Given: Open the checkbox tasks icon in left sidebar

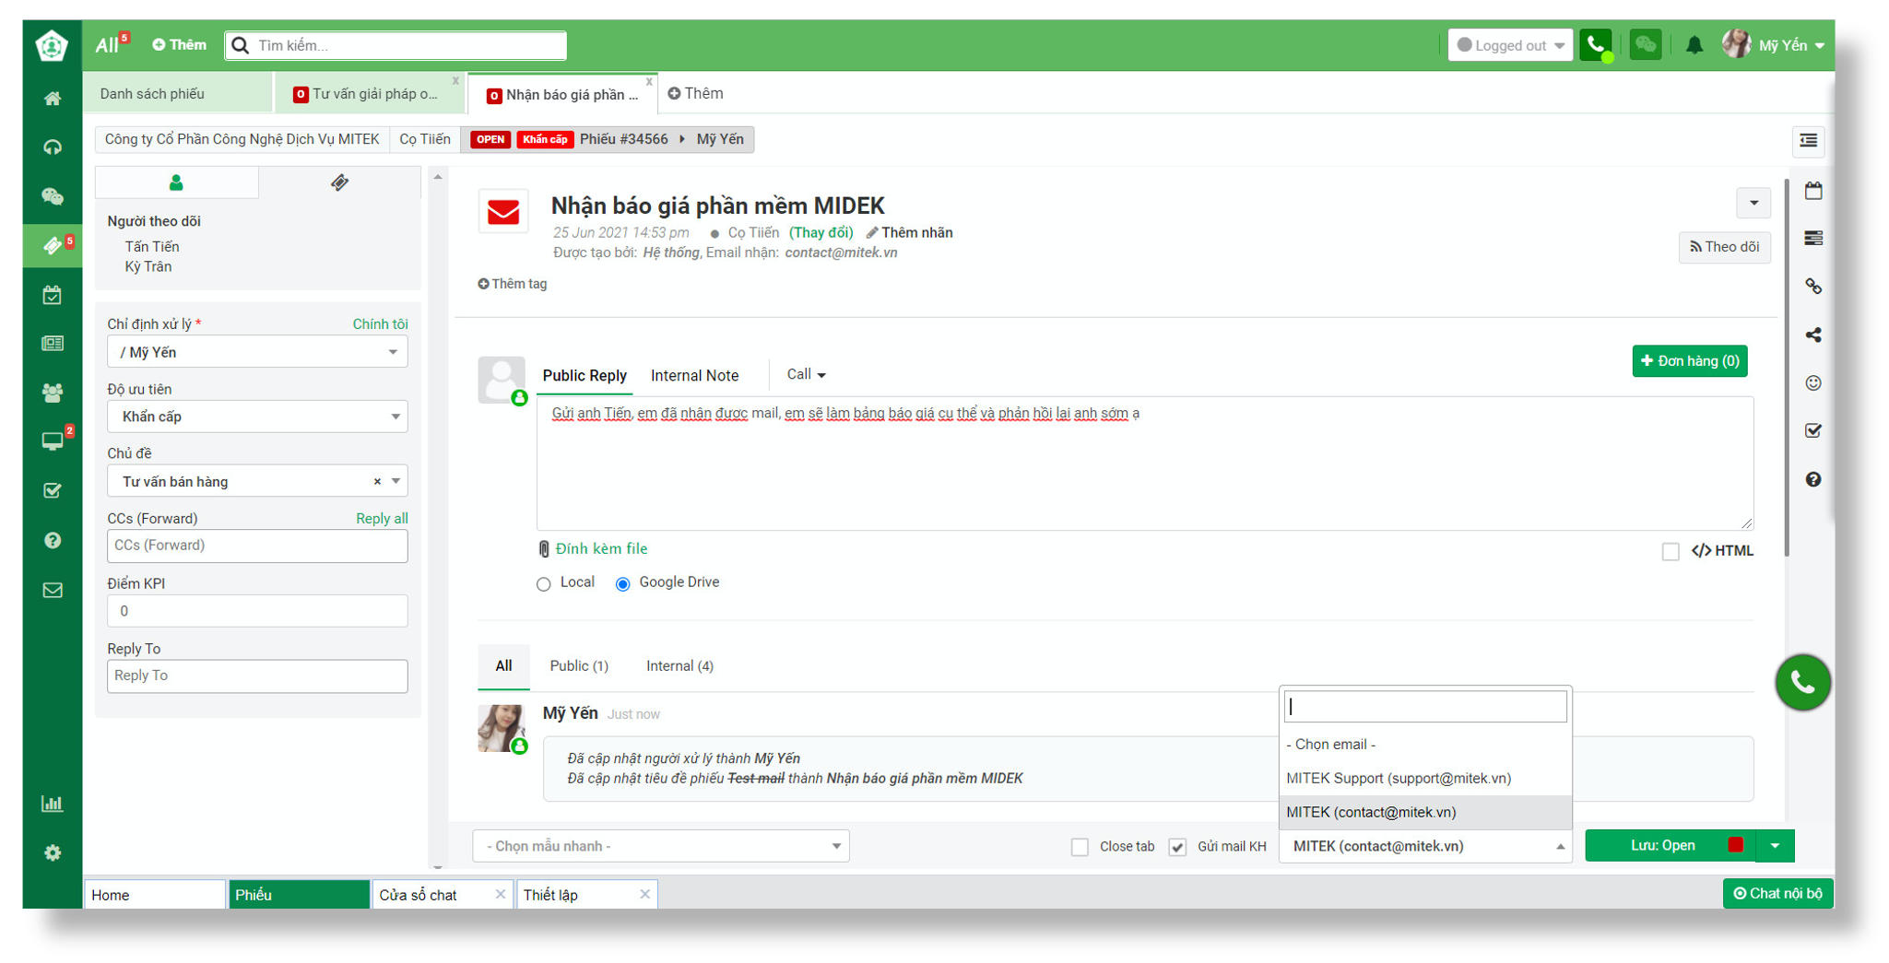Looking at the screenshot, I should click(53, 490).
